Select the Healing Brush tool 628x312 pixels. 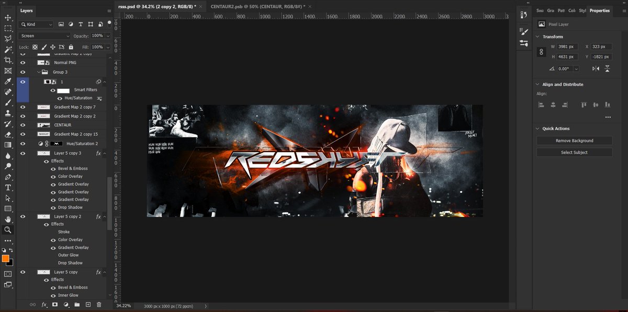8,92
